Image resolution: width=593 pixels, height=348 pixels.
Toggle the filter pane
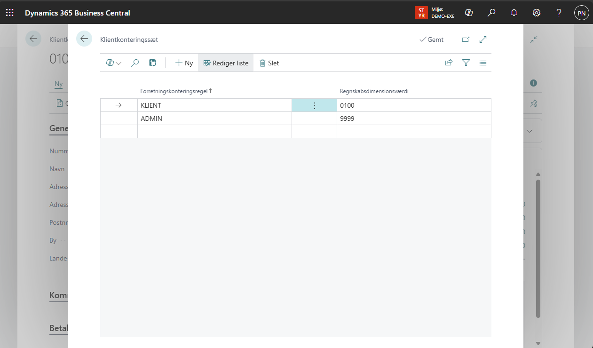coord(466,63)
